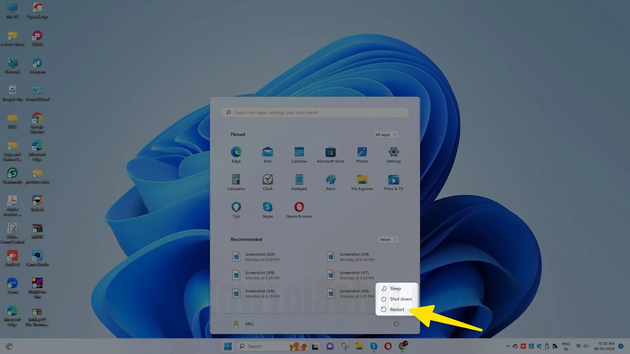Click the OneDrive sync tray icon
The width and height of the screenshot is (630, 354).
[x=515, y=346]
